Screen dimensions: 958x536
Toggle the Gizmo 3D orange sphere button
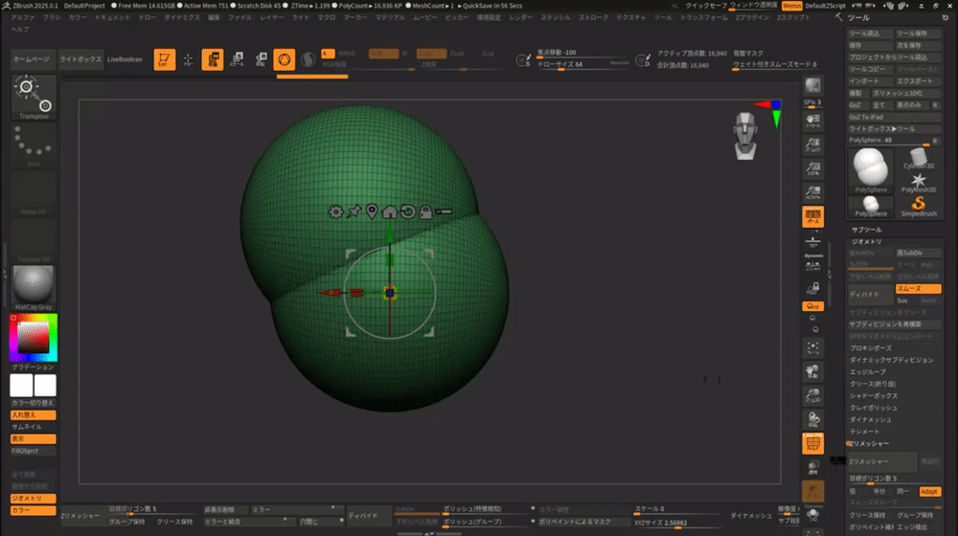[285, 59]
